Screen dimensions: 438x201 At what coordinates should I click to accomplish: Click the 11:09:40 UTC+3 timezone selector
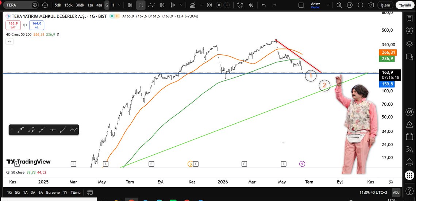(373, 192)
